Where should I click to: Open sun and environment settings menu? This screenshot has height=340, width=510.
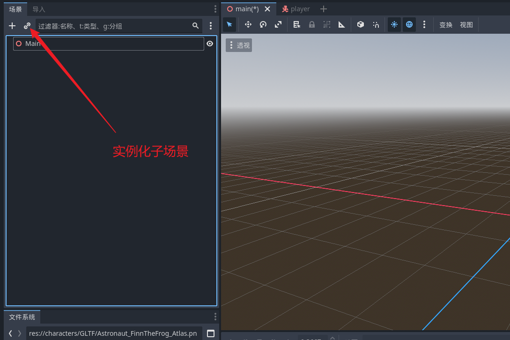424,25
